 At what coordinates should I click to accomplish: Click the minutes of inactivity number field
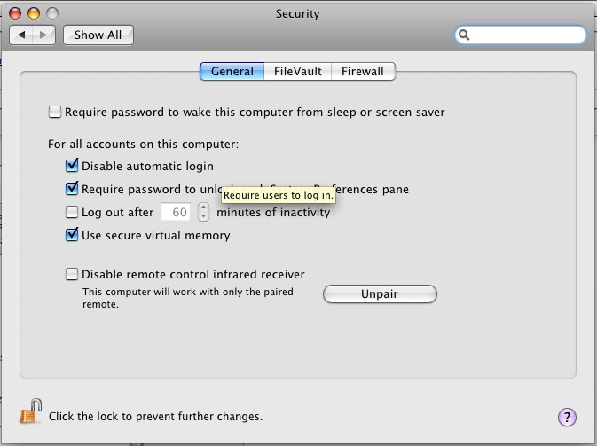pyautogui.click(x=176, y=212)
